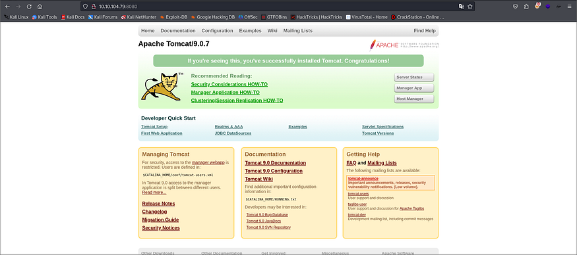
Task: Open the Kali Linux bookmark
Action: (x=16, y=17)
